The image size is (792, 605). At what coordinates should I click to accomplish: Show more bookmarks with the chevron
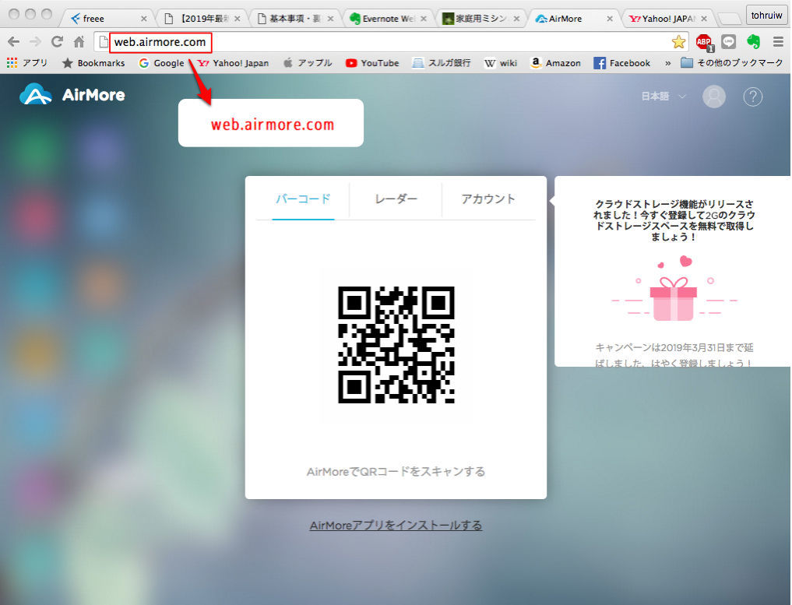pos(667,63)
